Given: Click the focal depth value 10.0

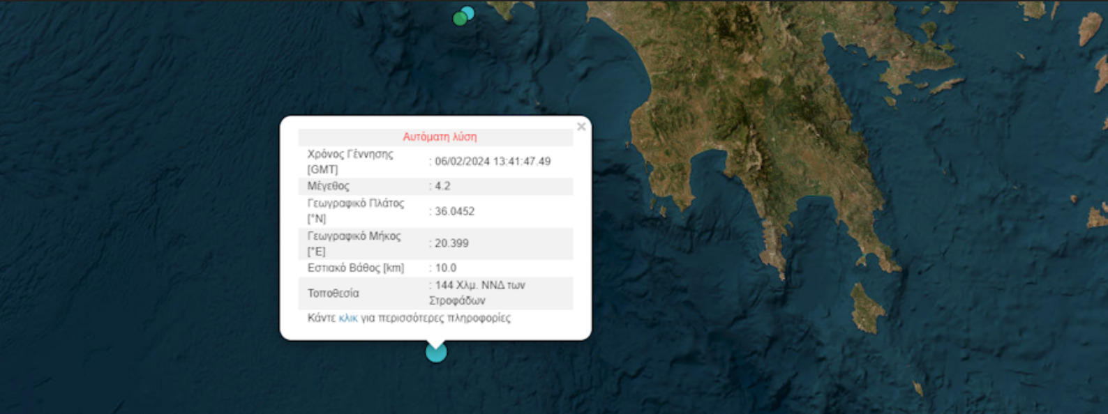Looking at the screenshot, I should click(x=445, y=268).
